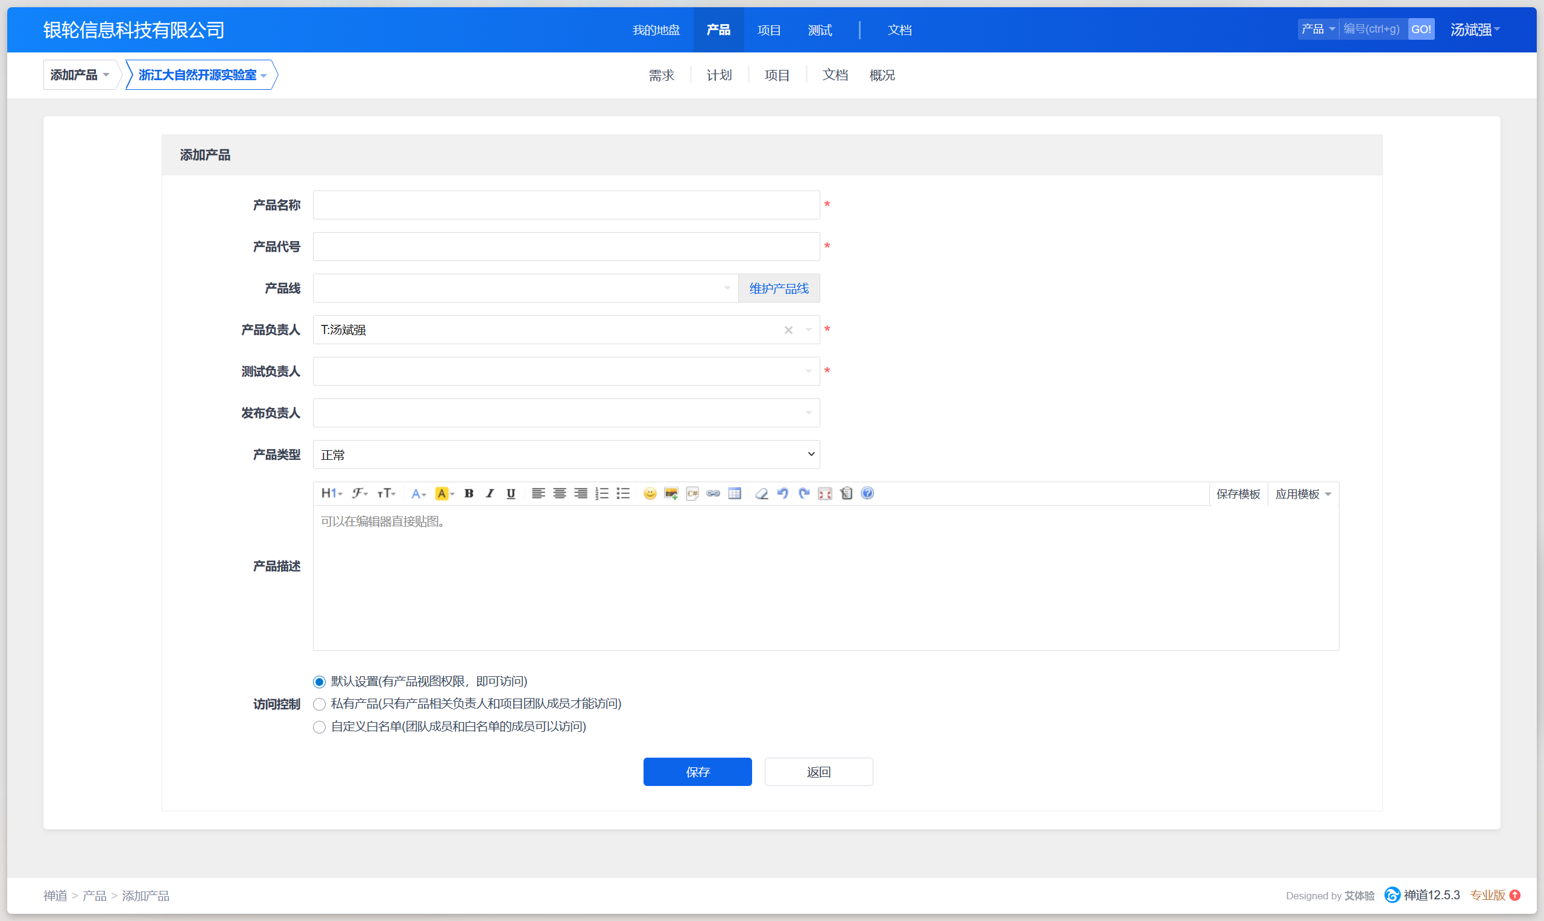Viewport: 1544px width, 921px height.
Task: Insert an emoticon via smiley icon
Action: tap(650, 494)
